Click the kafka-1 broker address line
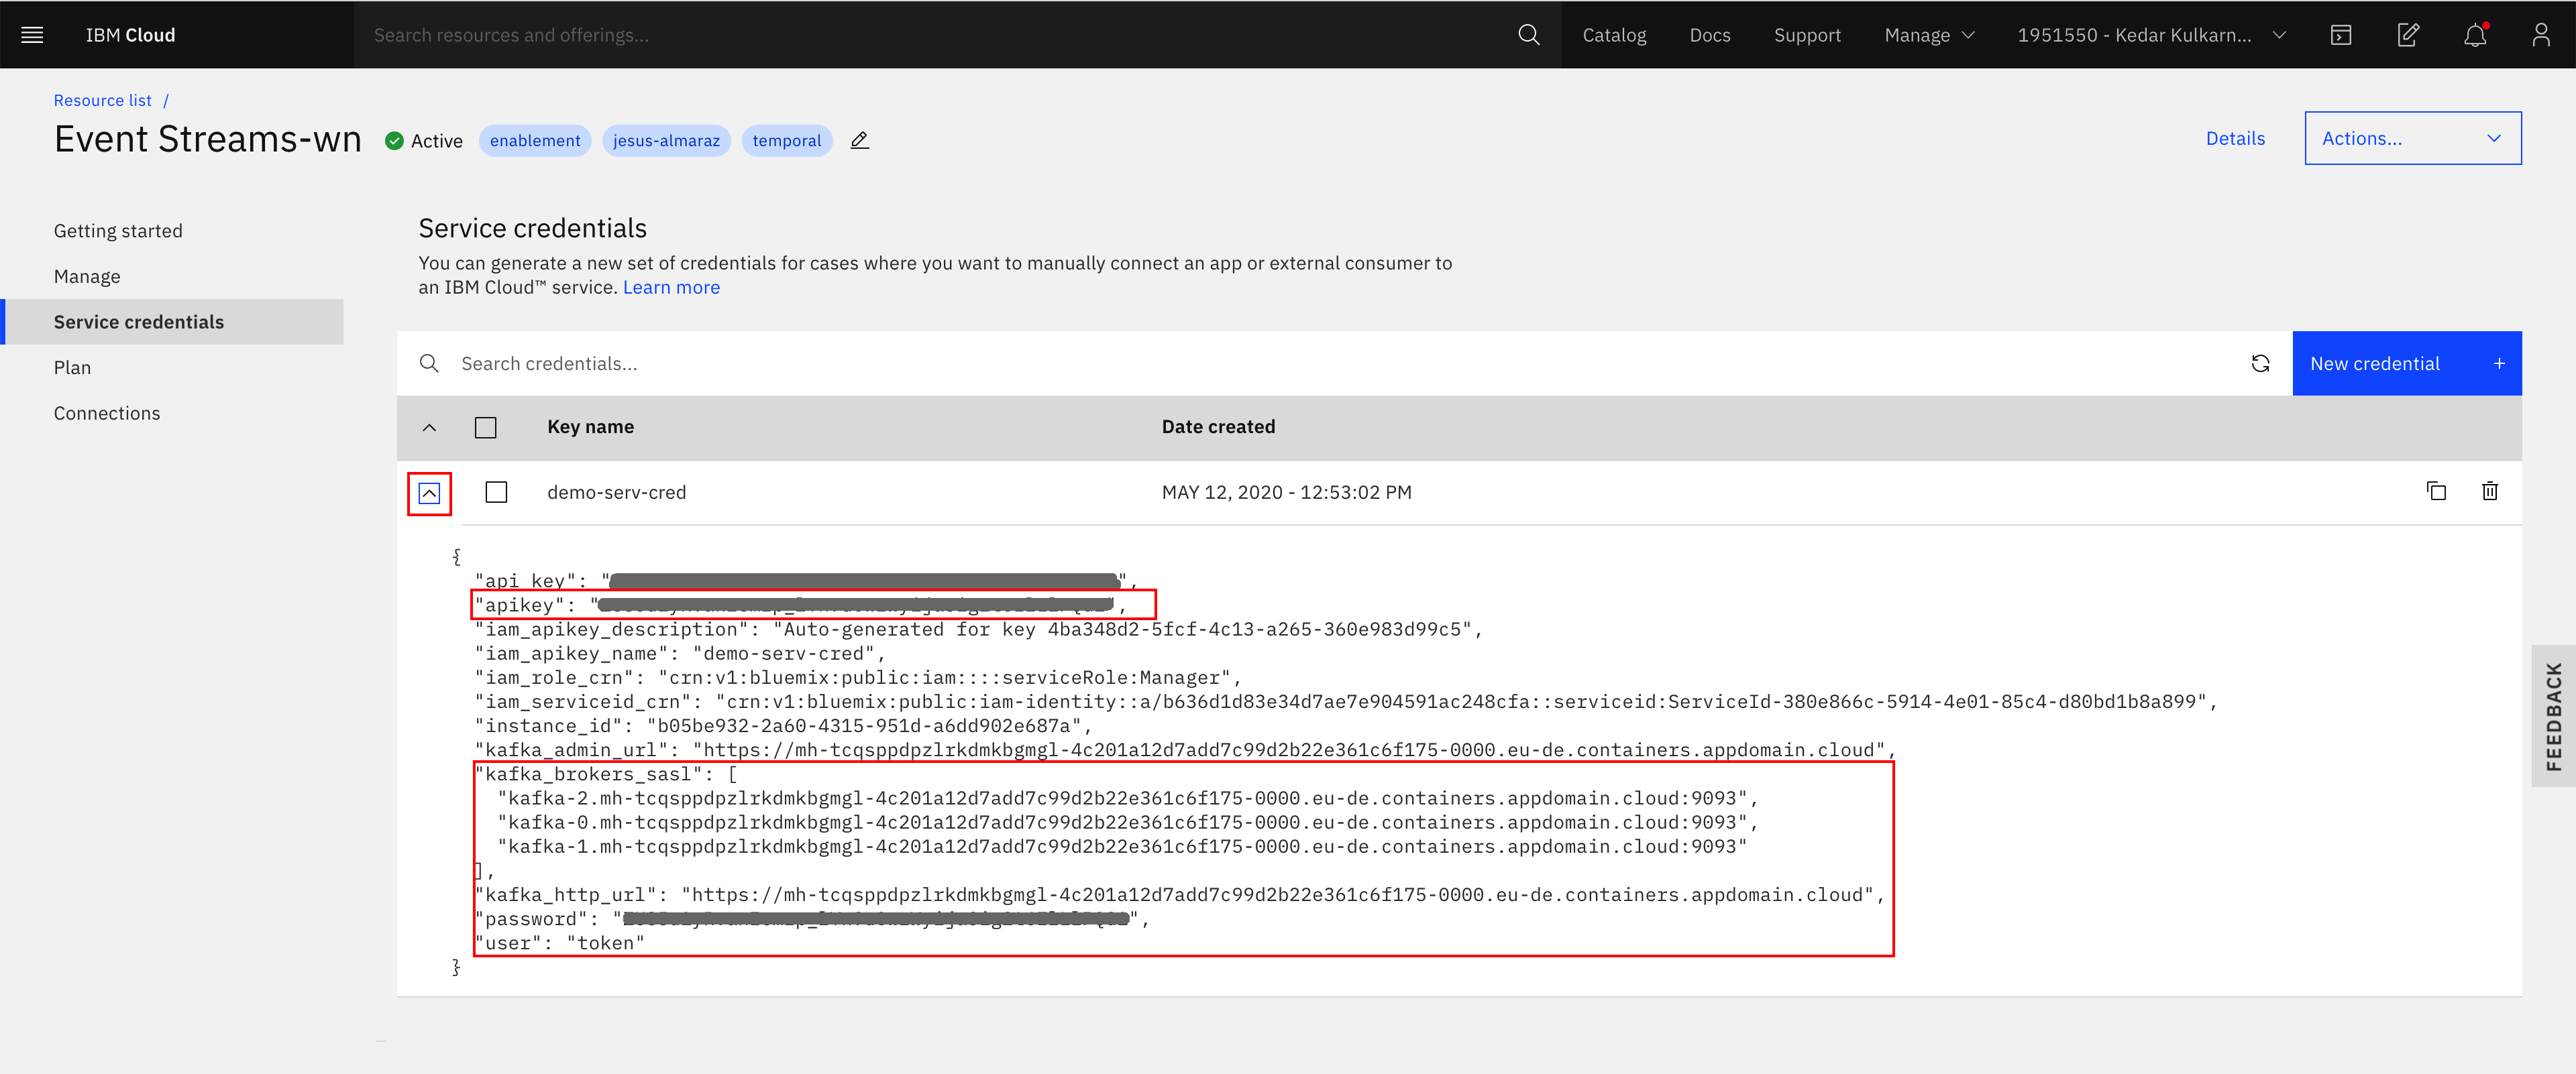The width and height of the screenshot is (2576, 1074). click(1122, 846)
